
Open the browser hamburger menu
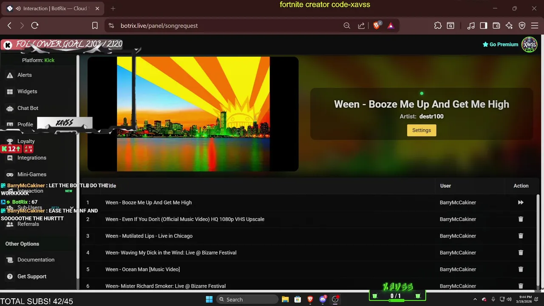(535, 25)
